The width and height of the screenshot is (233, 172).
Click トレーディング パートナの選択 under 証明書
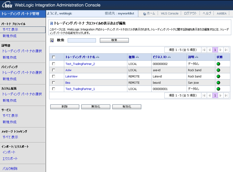[x=22, y=51]
